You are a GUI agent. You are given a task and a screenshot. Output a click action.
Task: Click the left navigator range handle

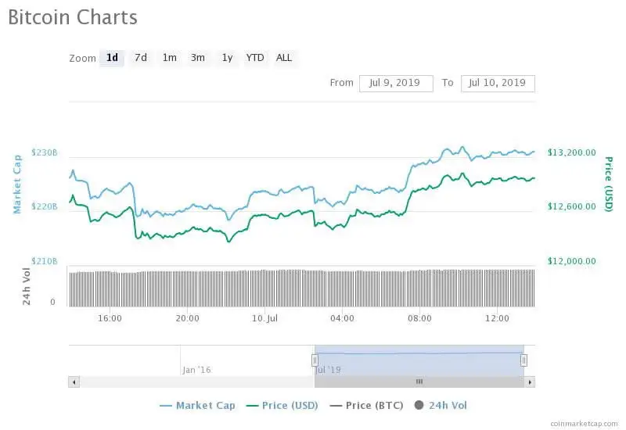point(315,360)
